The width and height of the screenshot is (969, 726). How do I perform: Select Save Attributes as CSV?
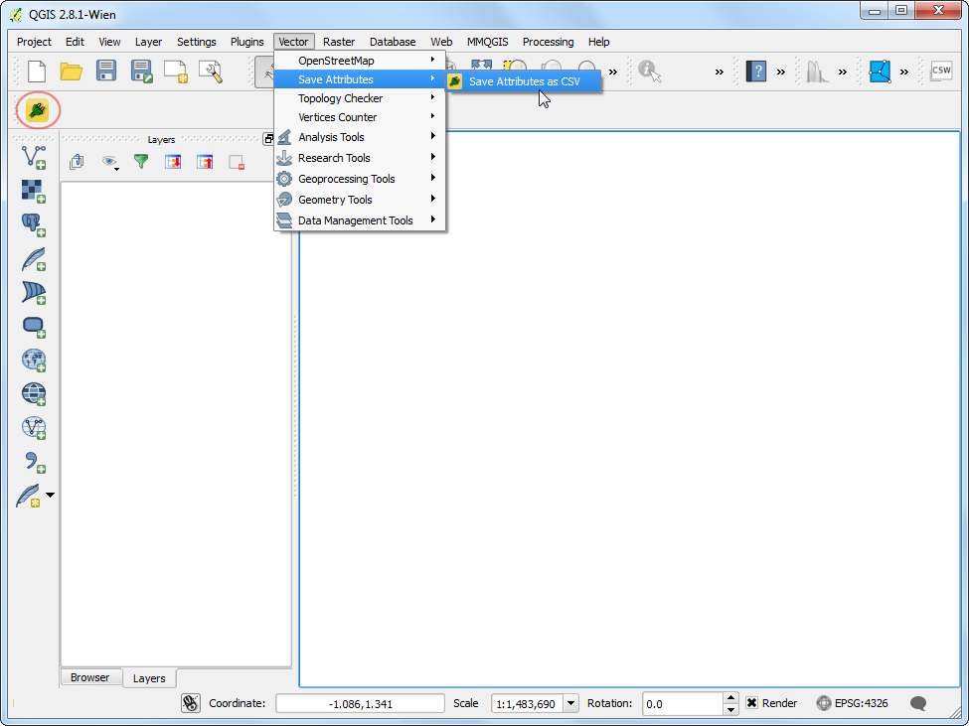(524, 81)
